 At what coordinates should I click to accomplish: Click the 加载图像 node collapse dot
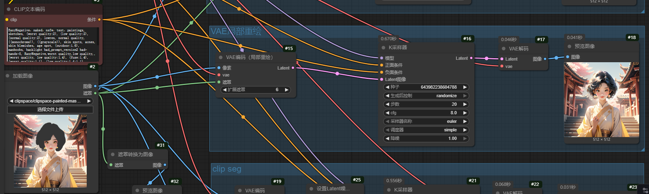coord(7,76)
